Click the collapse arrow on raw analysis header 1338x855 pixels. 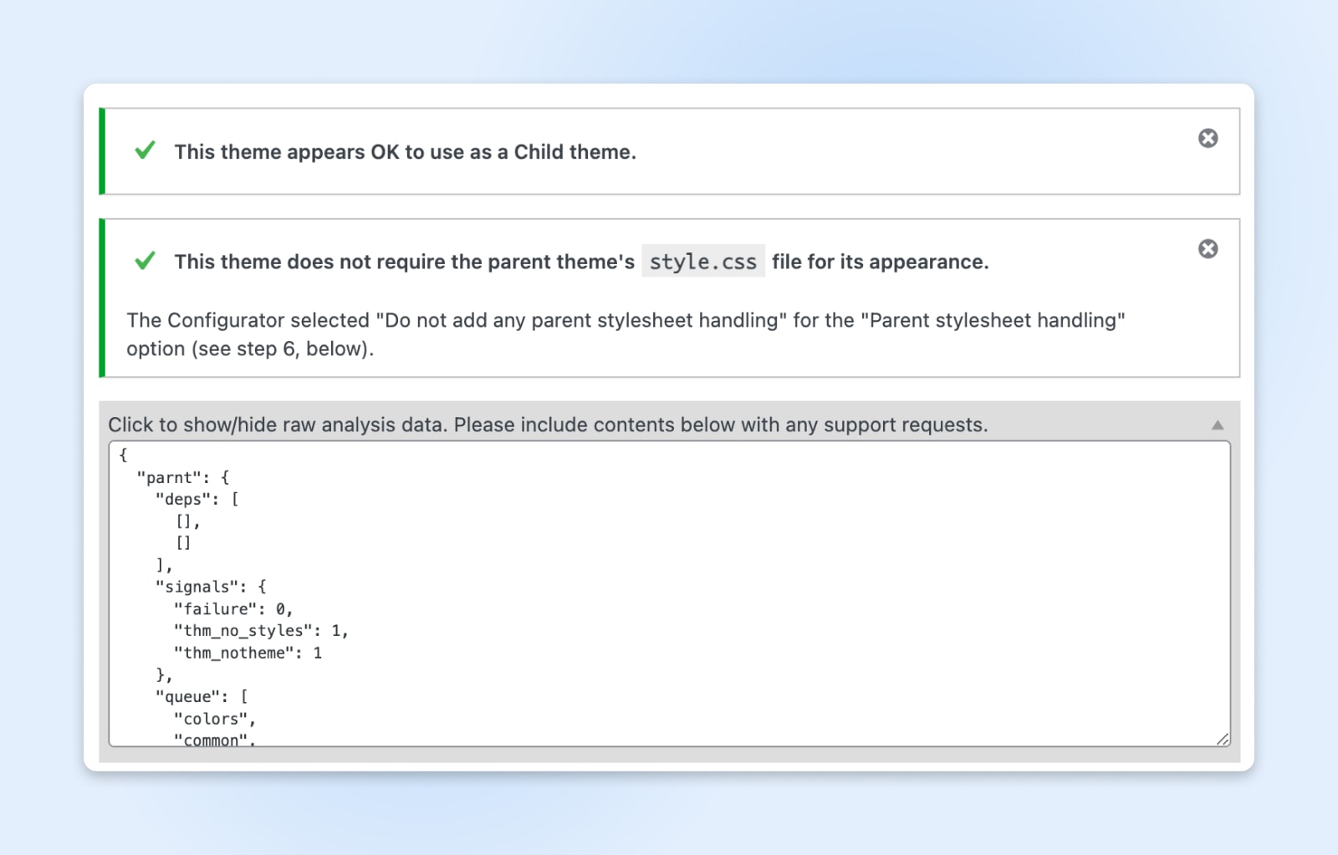tap(1217, 424)
